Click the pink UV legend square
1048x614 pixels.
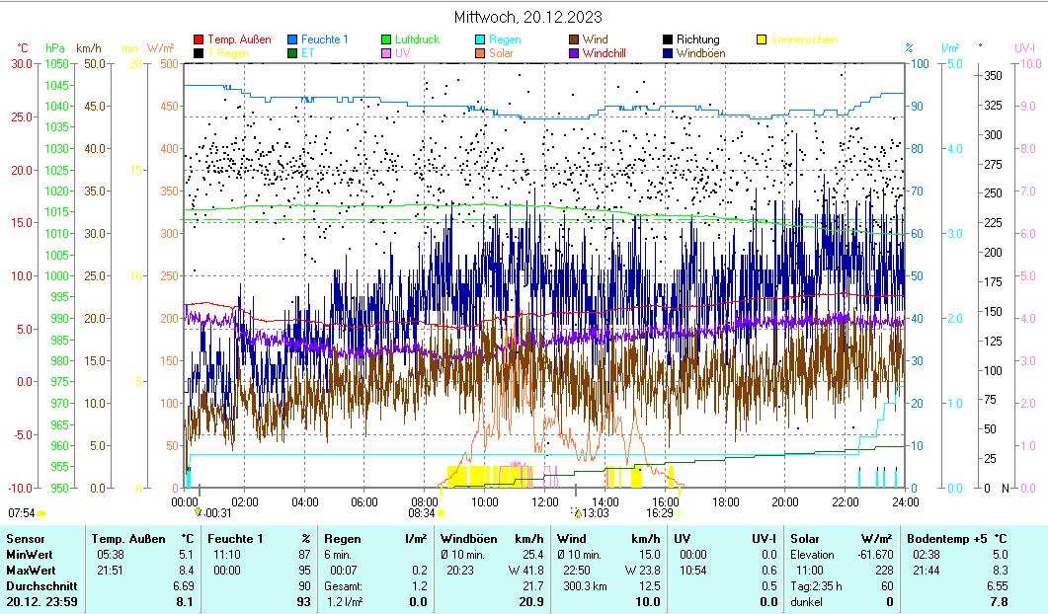[387, 53]
